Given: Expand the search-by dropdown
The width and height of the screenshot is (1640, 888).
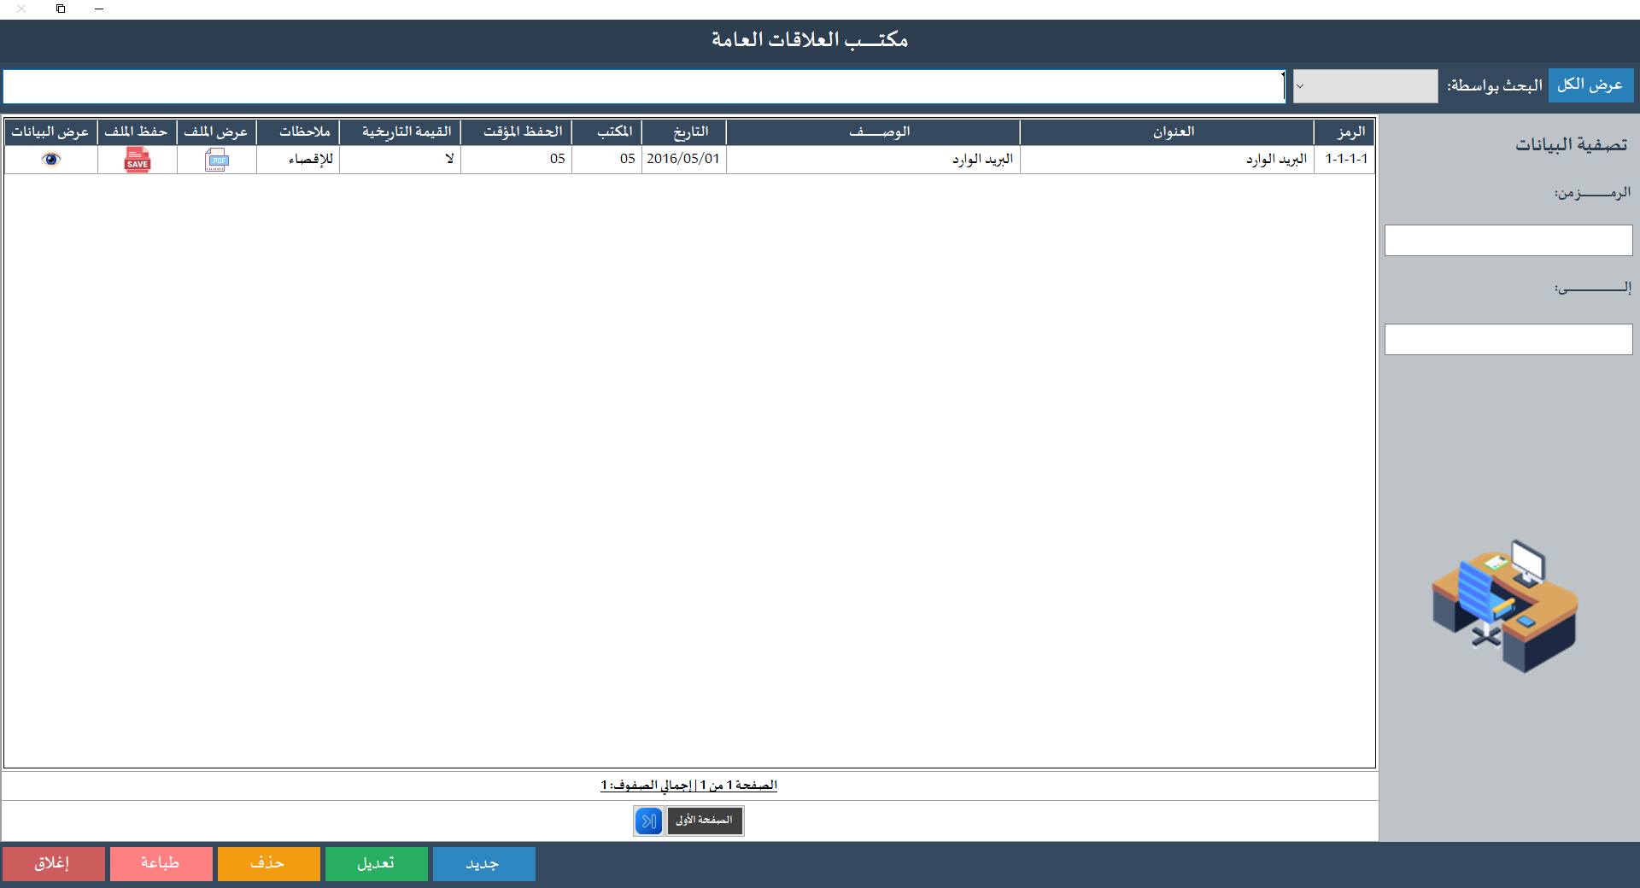Looking at the screenshot, I should [1364, 86].
